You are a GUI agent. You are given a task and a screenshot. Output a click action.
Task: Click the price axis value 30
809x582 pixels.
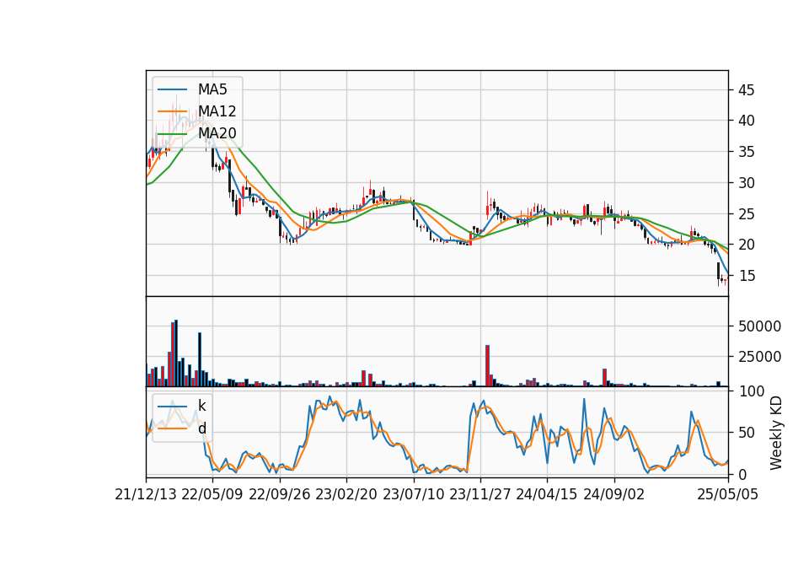click(747, 183)
